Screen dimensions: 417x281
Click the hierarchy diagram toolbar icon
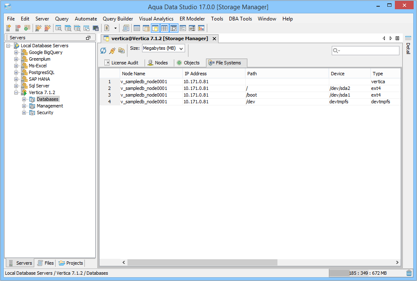click(x=192, y=28)
